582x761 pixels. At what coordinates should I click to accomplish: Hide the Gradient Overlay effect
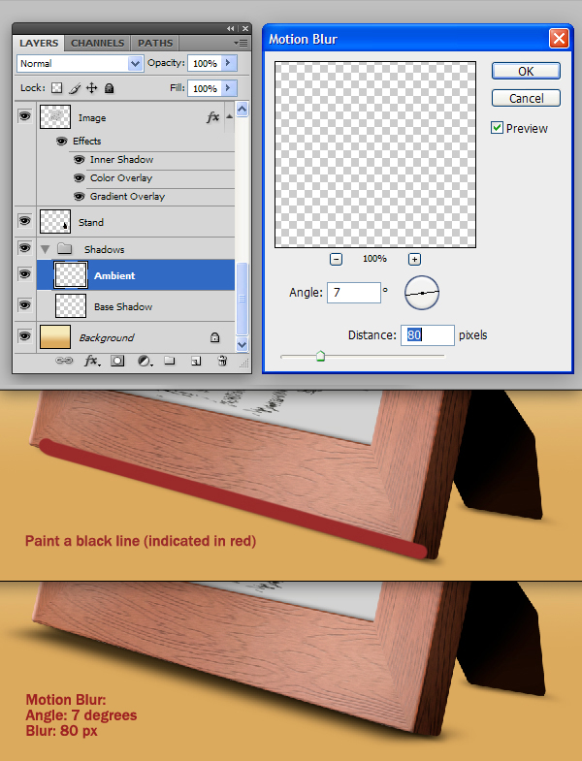click(79, 197)
